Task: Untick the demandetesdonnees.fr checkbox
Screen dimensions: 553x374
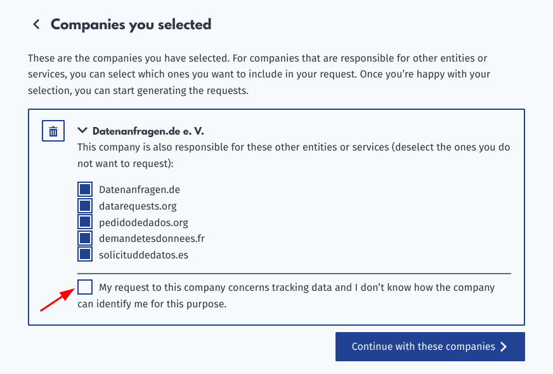Action: [85, 238]
